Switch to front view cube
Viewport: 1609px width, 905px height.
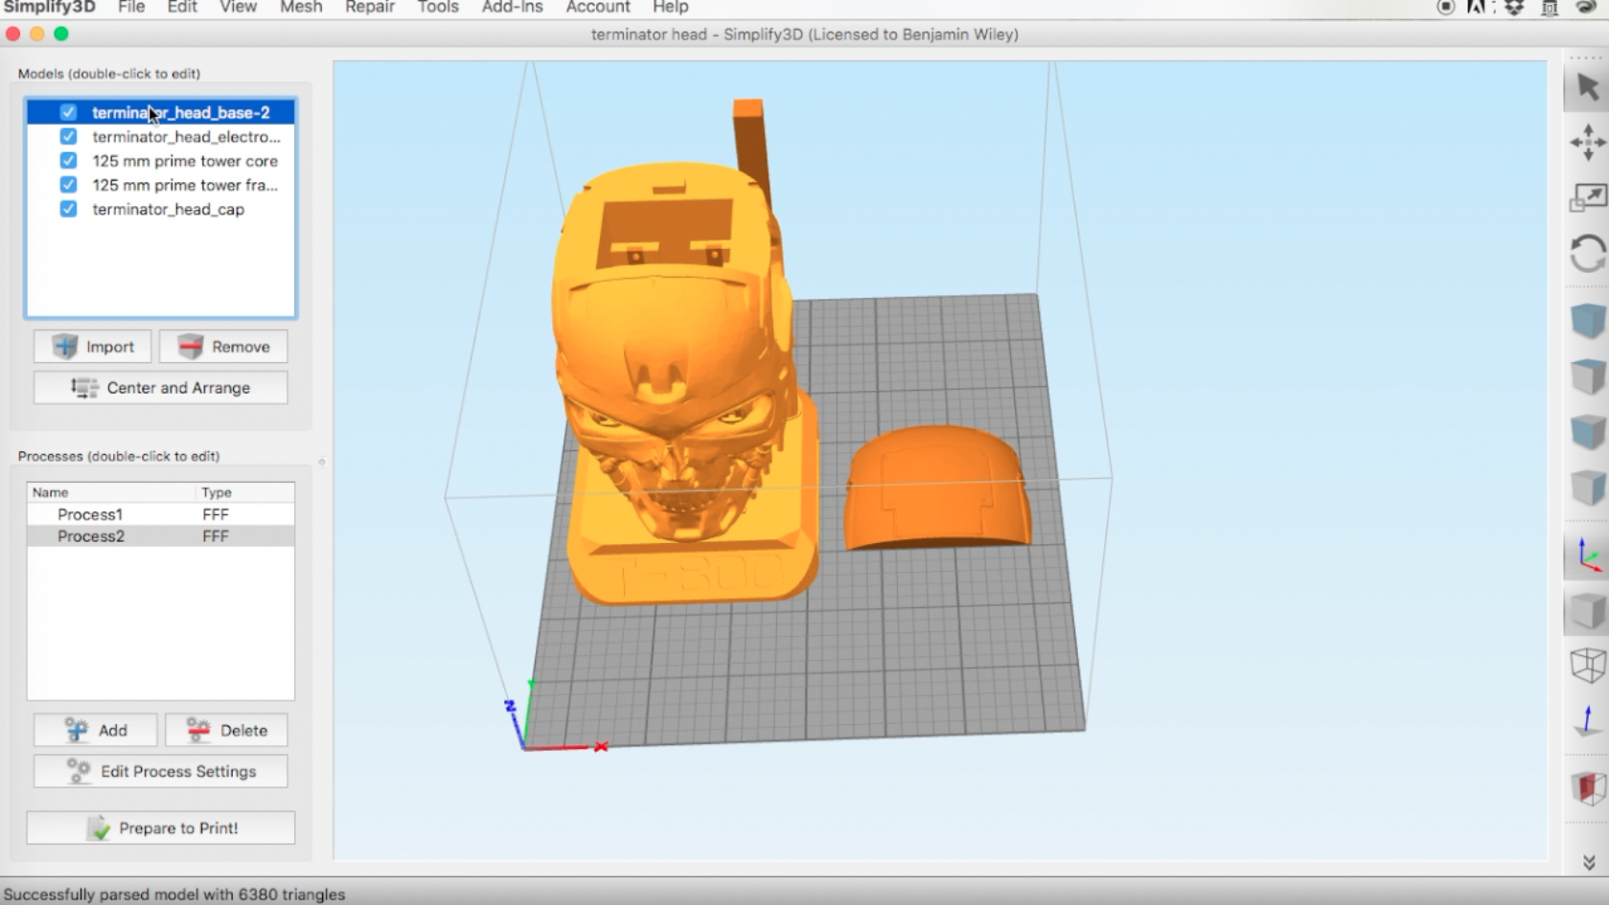click(1587, 432)
